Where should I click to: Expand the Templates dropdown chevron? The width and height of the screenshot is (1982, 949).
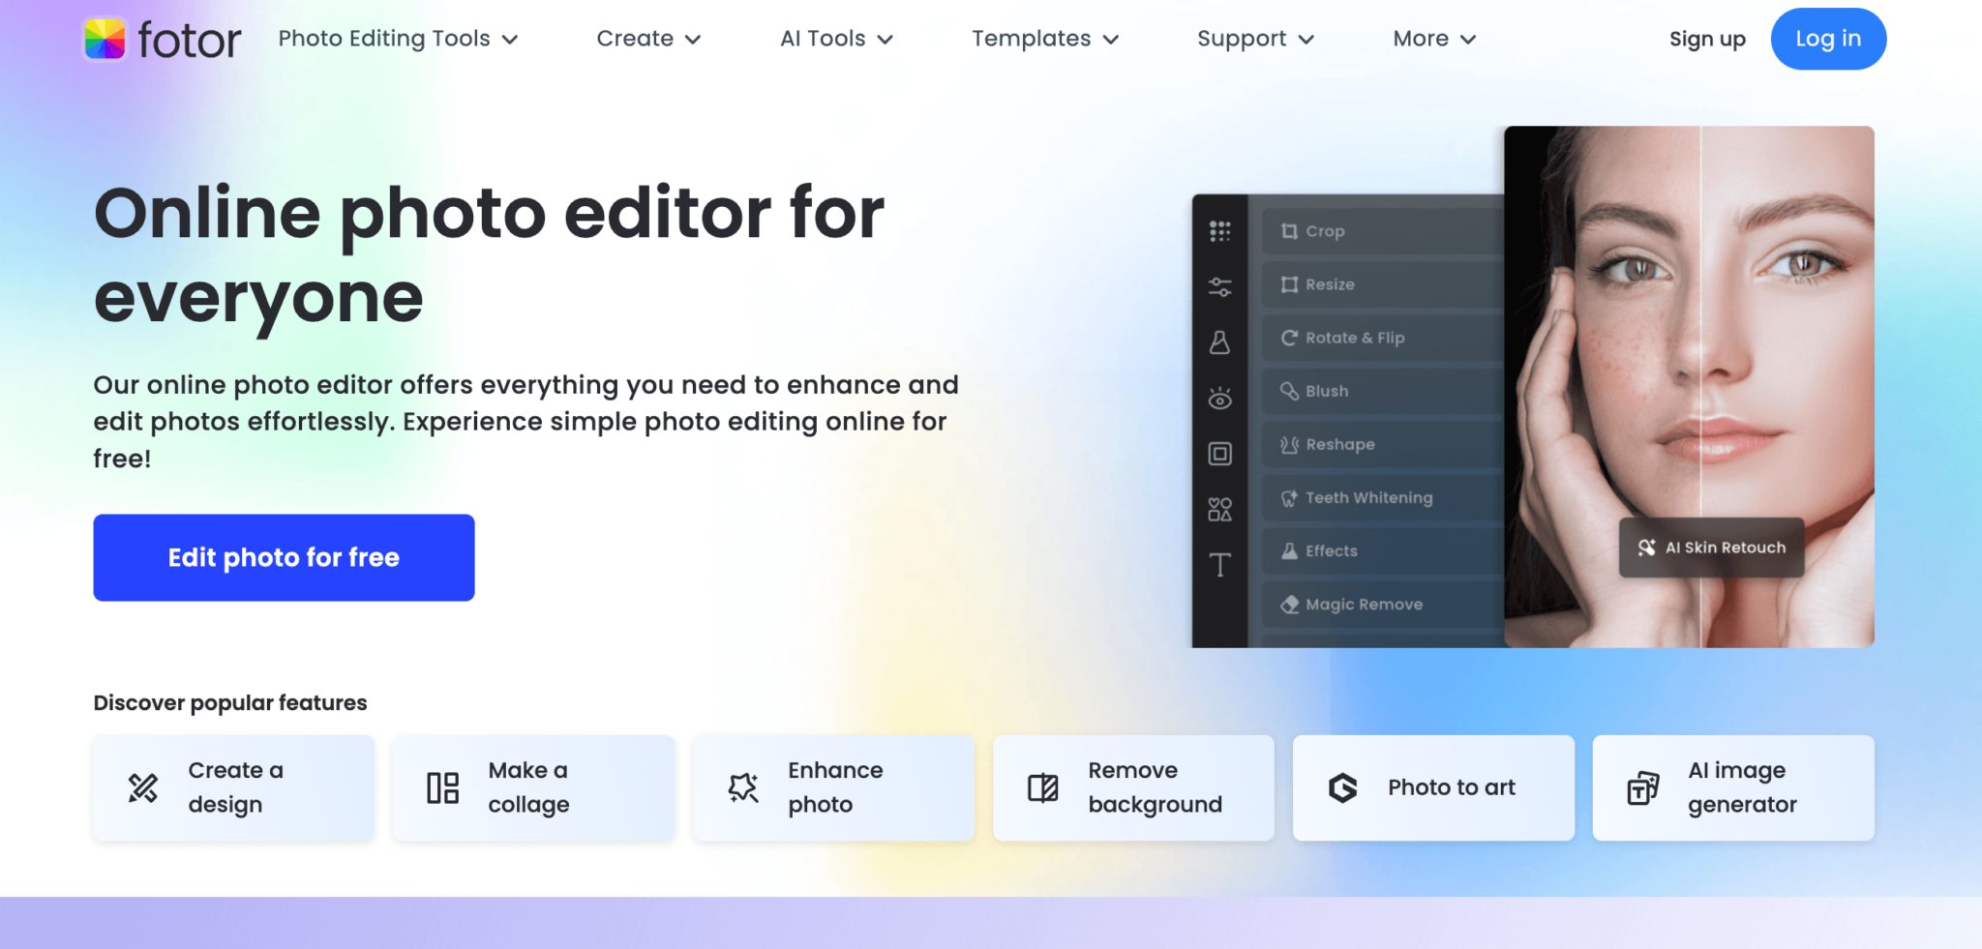[x=1111, y=40]
